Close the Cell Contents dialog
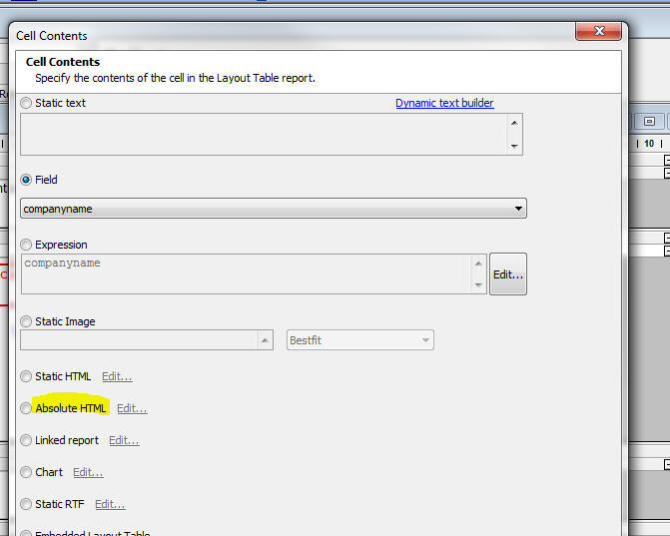Viewport: 670px width, 536px height. 599,31
